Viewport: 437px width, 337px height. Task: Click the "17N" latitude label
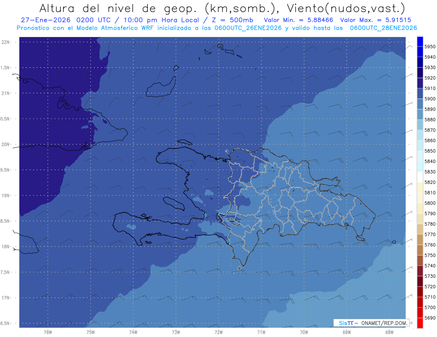coord(6,298)
